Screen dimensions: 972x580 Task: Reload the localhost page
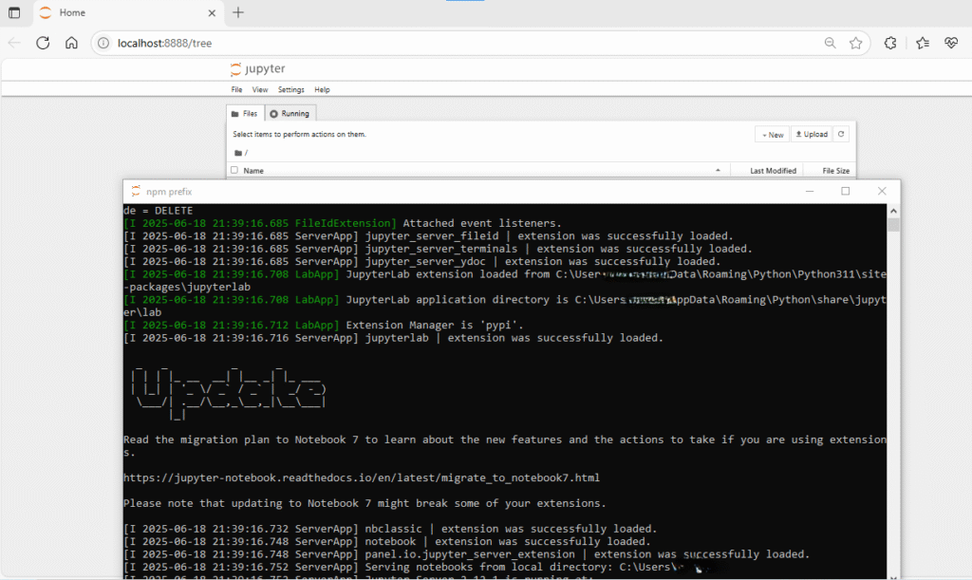(x=43, y=43)
